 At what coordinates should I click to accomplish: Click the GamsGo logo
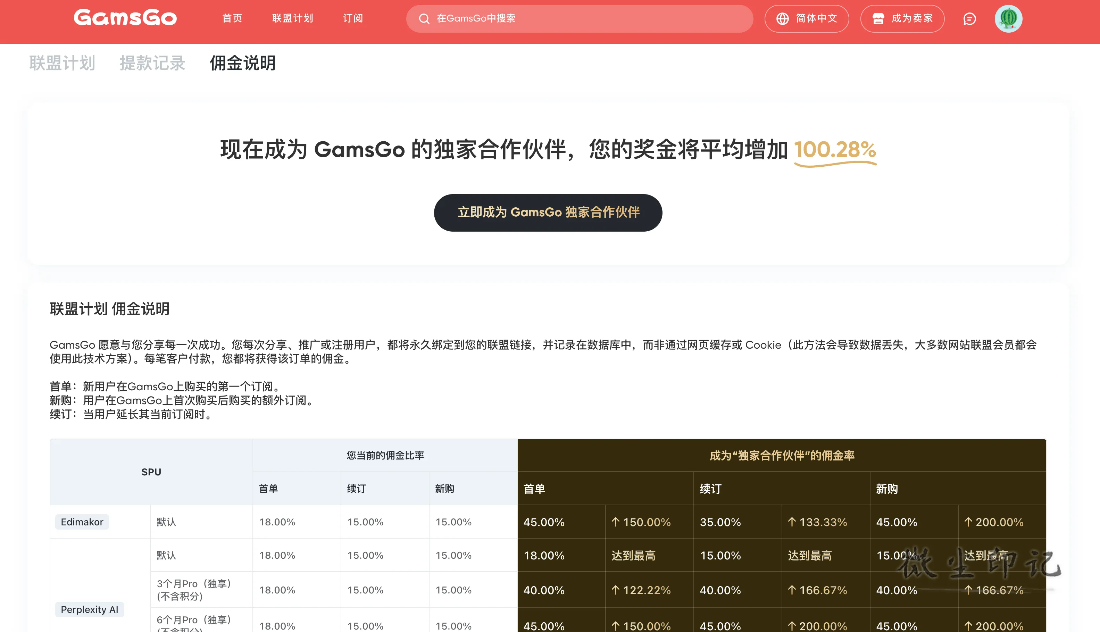125,18
